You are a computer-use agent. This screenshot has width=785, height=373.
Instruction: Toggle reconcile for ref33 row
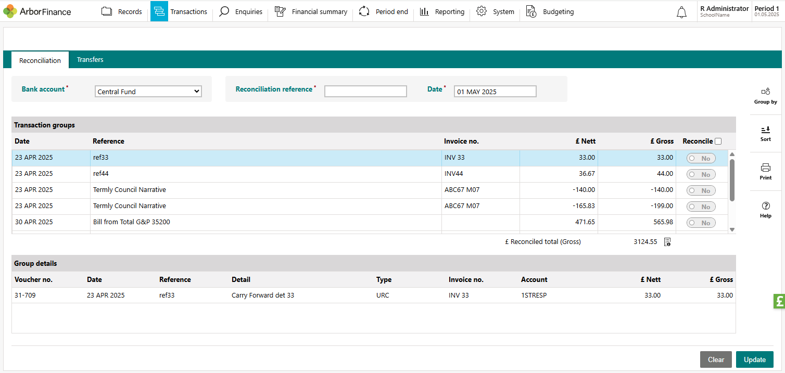tap(701, 158)
